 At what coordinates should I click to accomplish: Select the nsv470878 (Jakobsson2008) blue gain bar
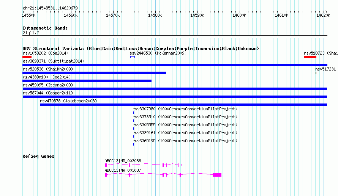[x=184, y=105]
